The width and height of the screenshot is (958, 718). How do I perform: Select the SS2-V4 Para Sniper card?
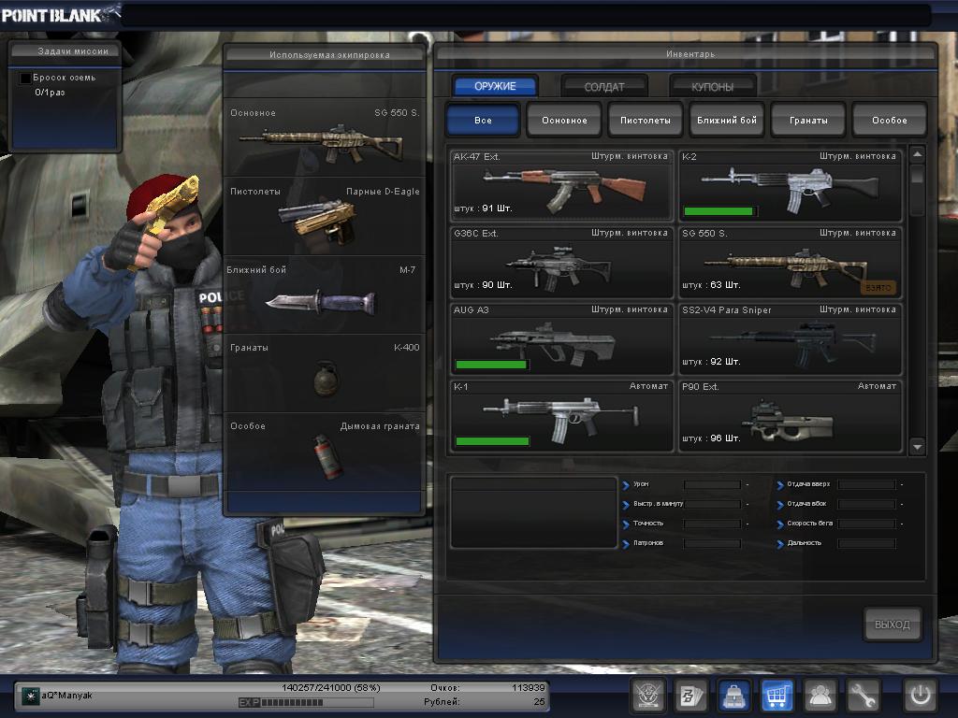(x=790, y=339)
